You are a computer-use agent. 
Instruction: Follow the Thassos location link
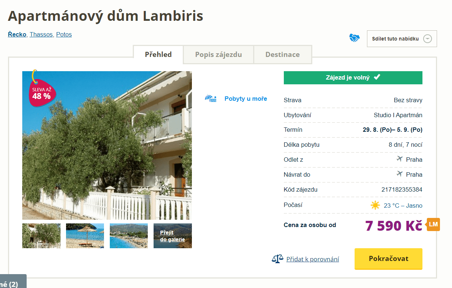(41, 34)
